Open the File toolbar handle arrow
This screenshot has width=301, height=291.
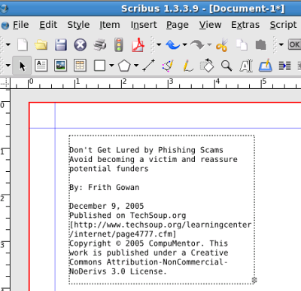click(x=8, y=45)
